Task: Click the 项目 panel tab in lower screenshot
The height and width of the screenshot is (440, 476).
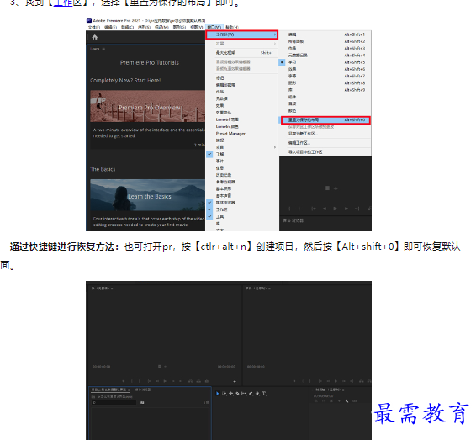Action: [x=110, y=390]
